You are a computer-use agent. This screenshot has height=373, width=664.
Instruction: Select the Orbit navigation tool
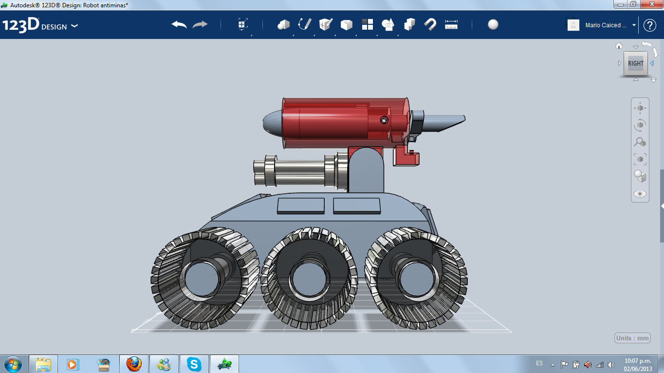(x=640, y=125)
